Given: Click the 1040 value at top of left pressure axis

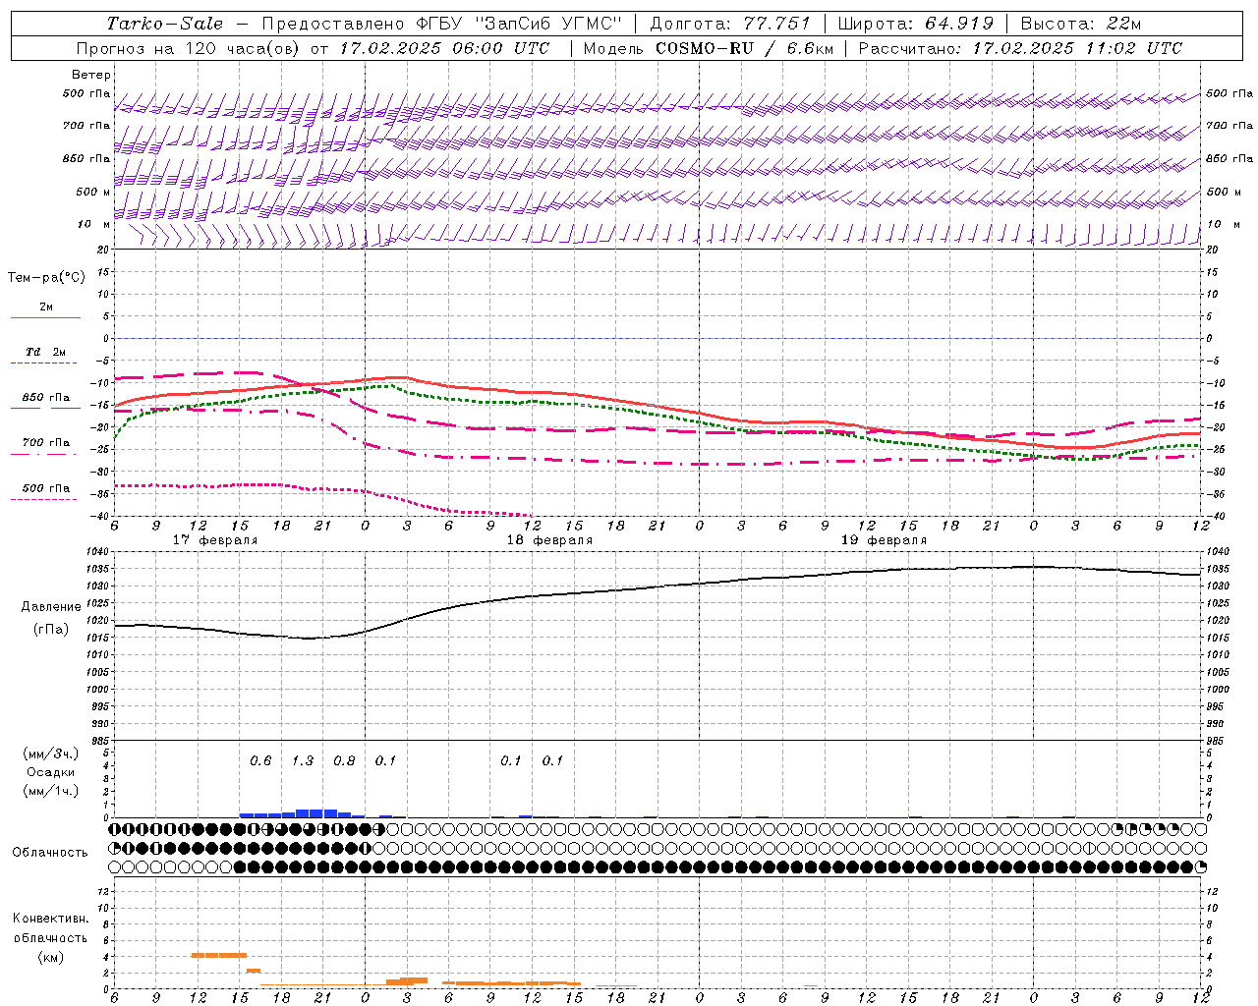Looking at the screenshot, I should click(95, 551).
